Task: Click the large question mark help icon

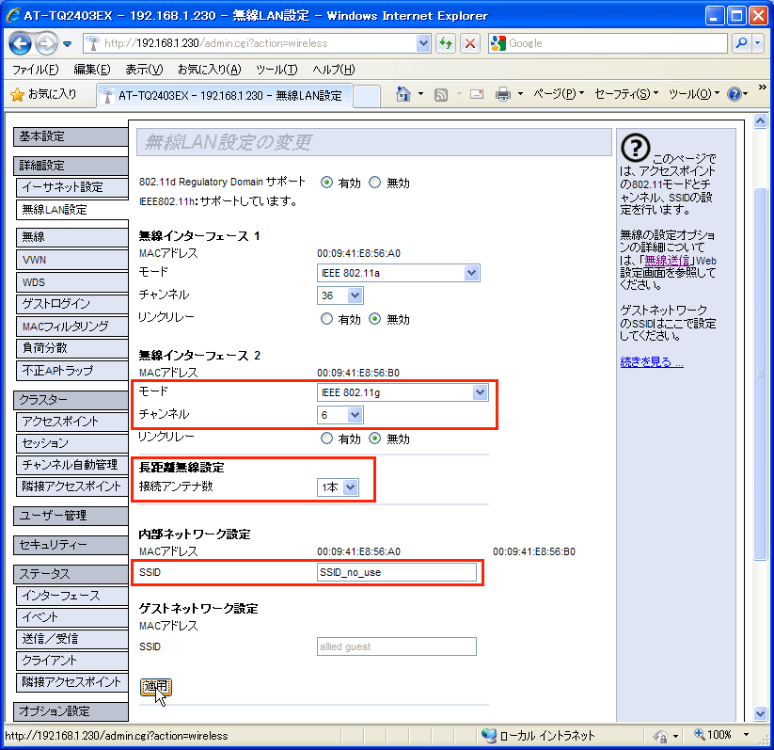Action: click(636, 148)
